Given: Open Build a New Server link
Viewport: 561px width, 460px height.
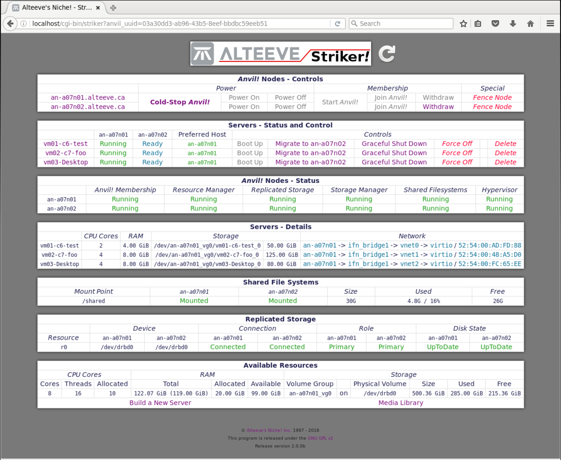Looking at the screenshot, I should coord(160,403).
